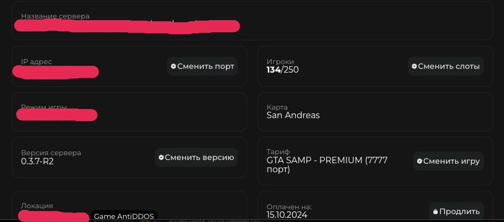Select the paid-until date 15.10.2024
Screen dimensions: 504x222
tap(286, 215)
